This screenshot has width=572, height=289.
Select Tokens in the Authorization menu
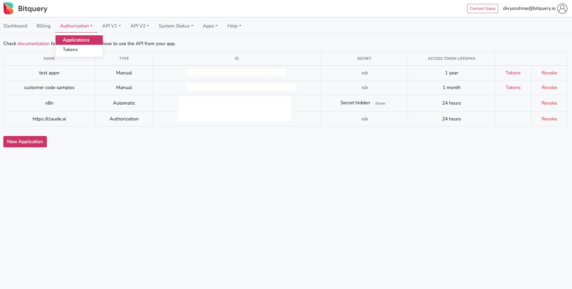coord(79,50)
